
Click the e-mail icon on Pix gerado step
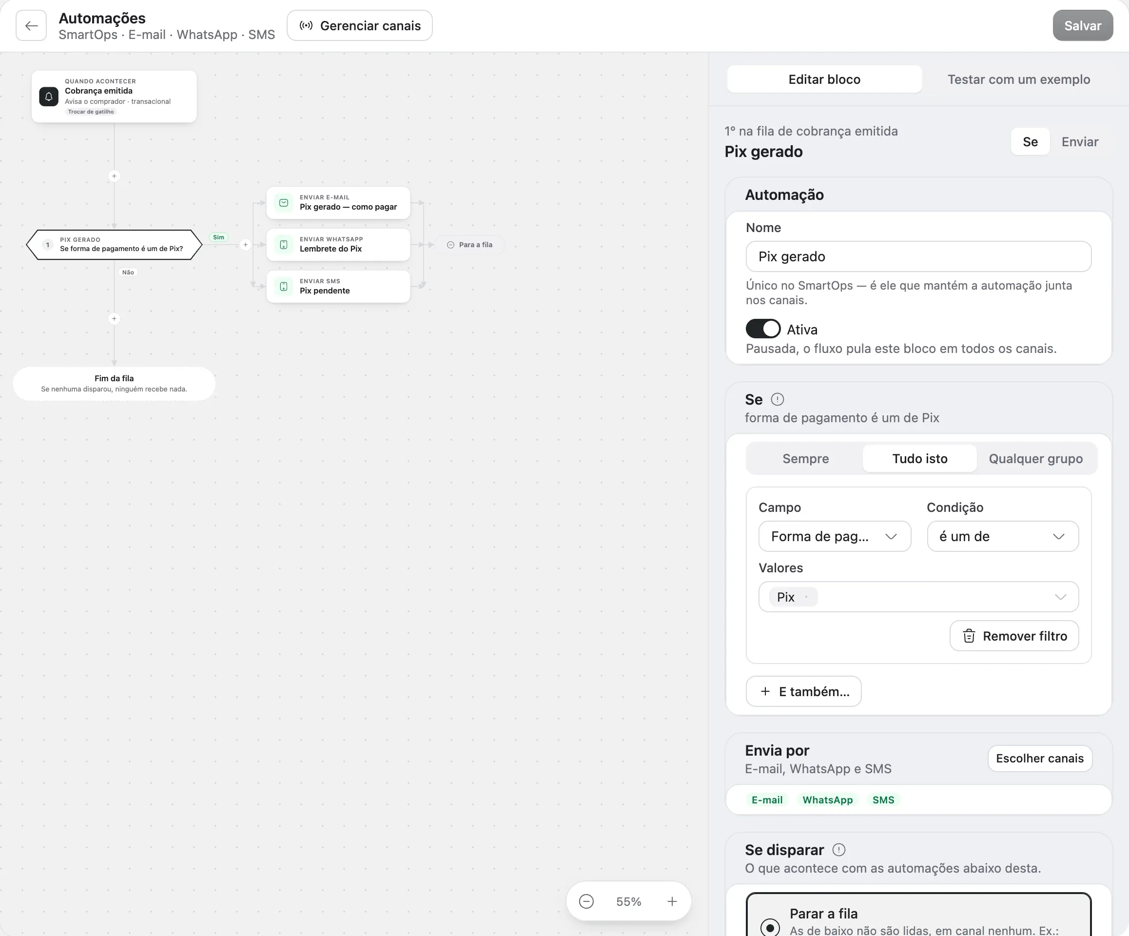283,203
